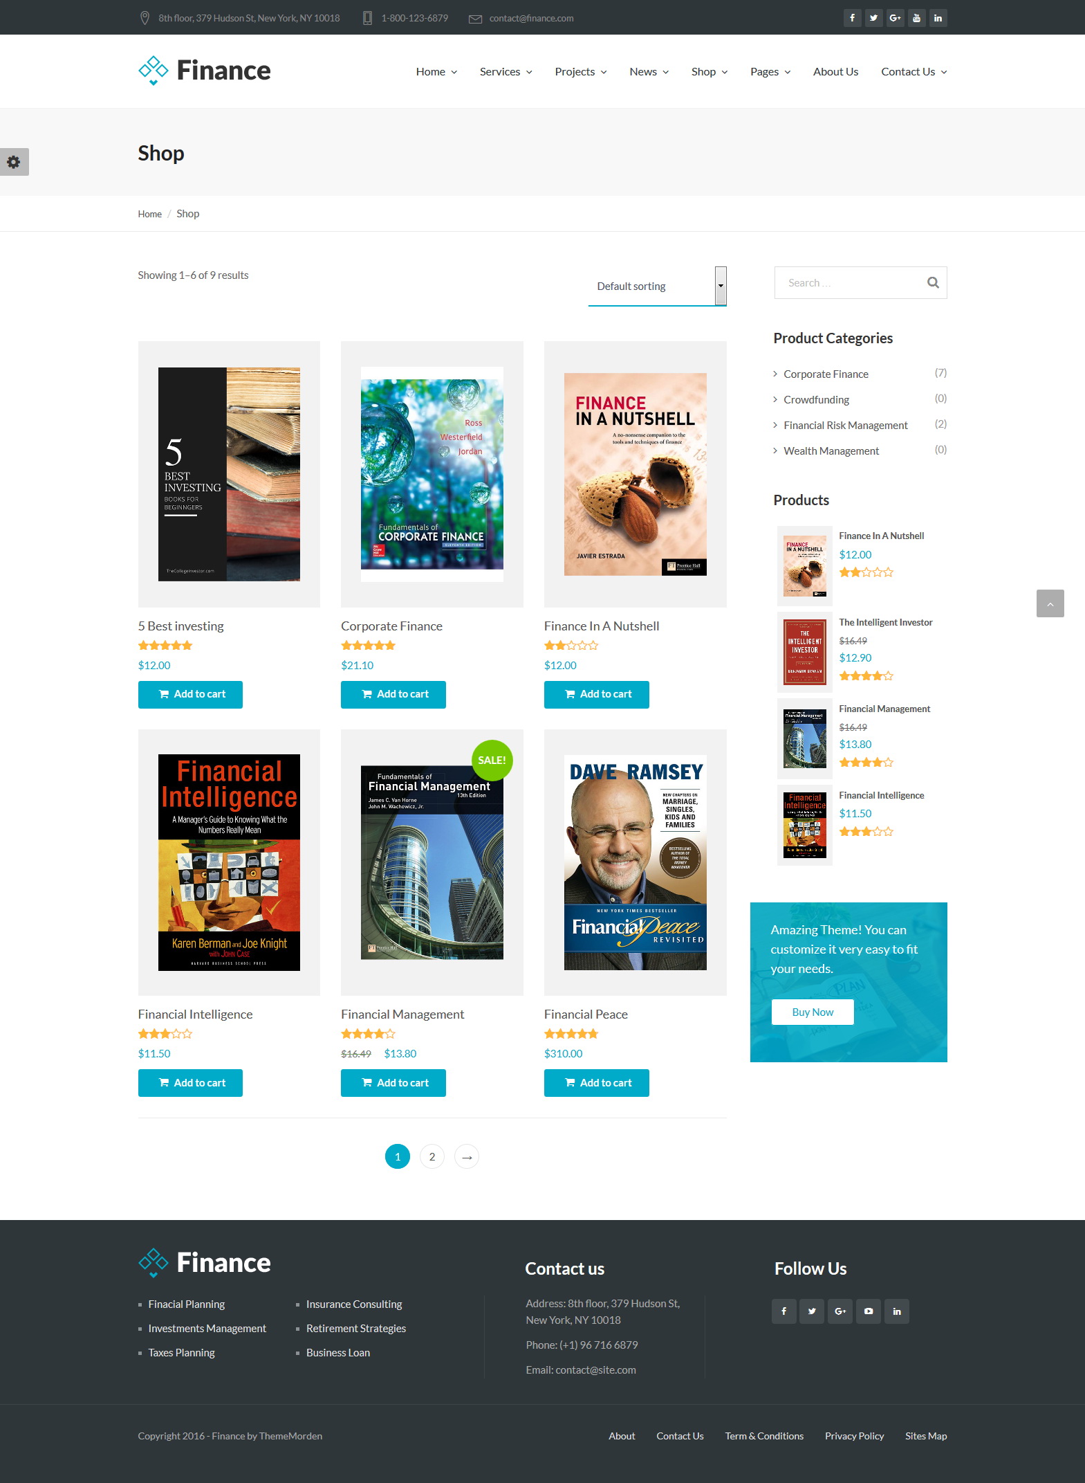Expand the Services menu dropdown
Image resolution: width=1085 pixels, height=1483 pixels.
[506, 71]
